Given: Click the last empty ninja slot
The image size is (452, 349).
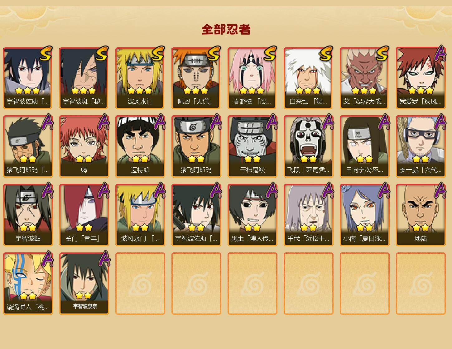Looking at the screenshot, I should click(x=421, y=284).
